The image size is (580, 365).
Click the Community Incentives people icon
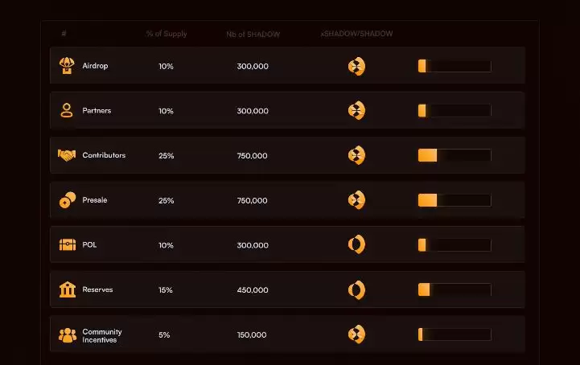point(67,334)
